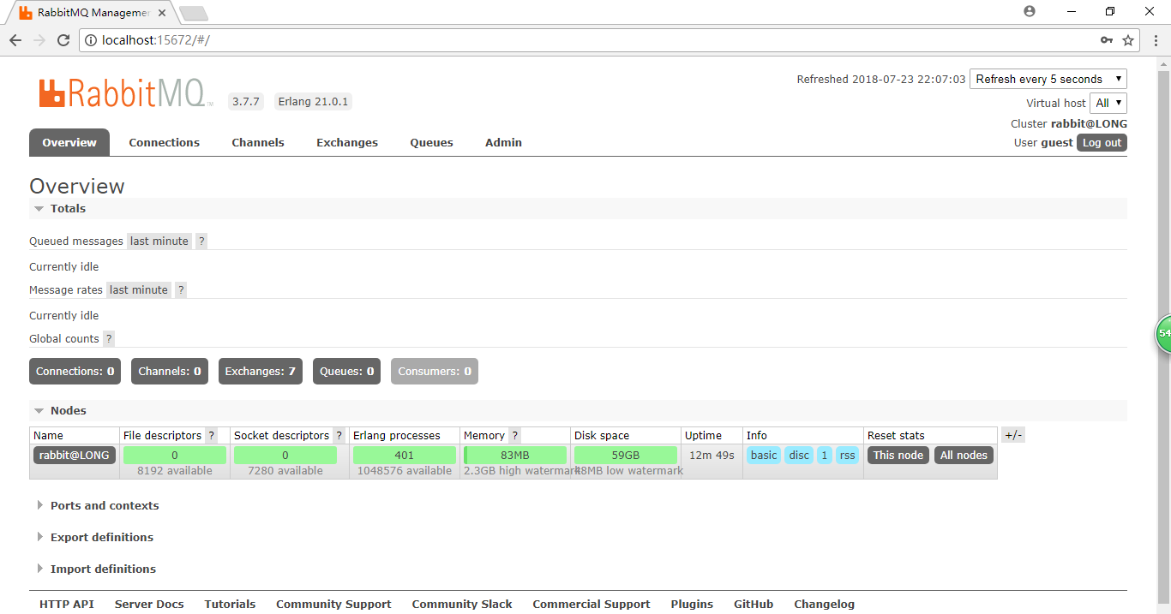Click the browser address bar URL
The height and width of the screenshot is (614, 1171).
155,40
